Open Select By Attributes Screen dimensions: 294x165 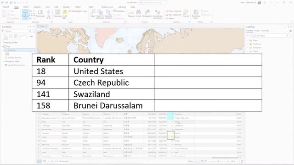click(100, 14)
